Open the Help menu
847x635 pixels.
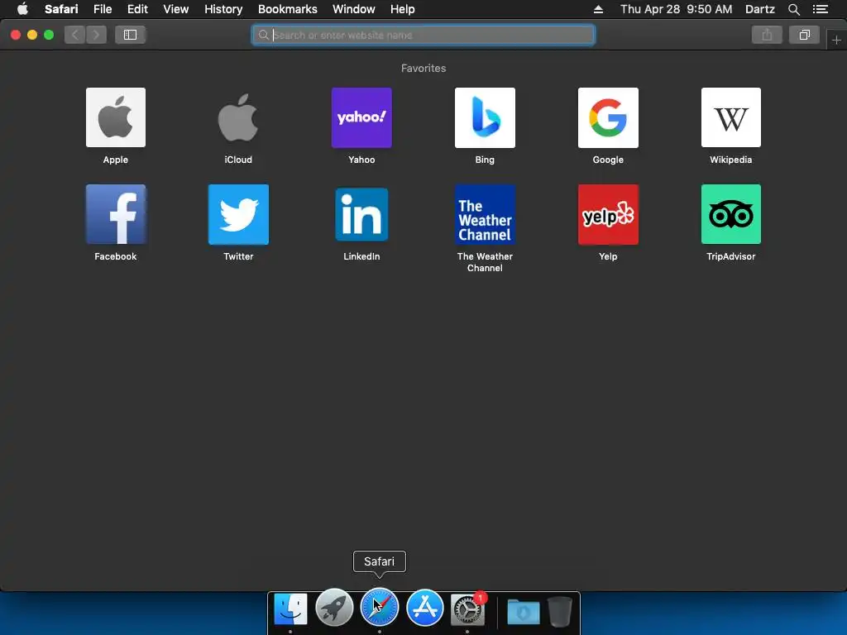click(403, 9)
